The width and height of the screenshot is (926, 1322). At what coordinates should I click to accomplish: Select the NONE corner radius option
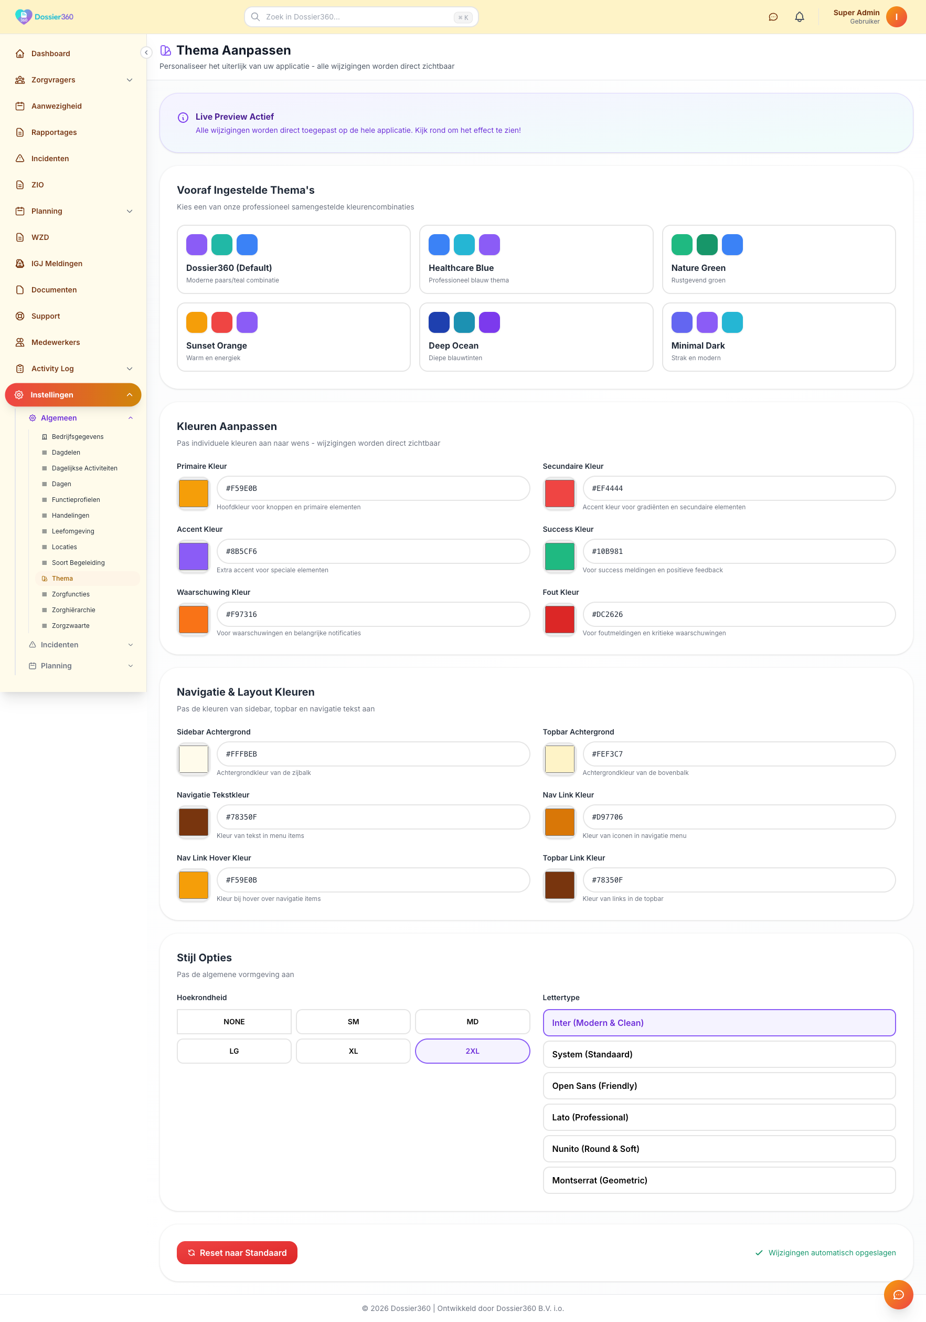click(233, 1022)
